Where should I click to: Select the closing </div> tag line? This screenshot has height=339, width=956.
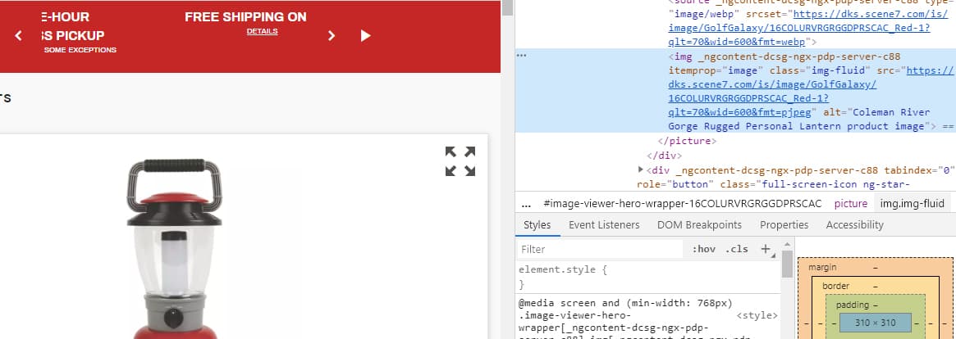(x=665, y=156)
